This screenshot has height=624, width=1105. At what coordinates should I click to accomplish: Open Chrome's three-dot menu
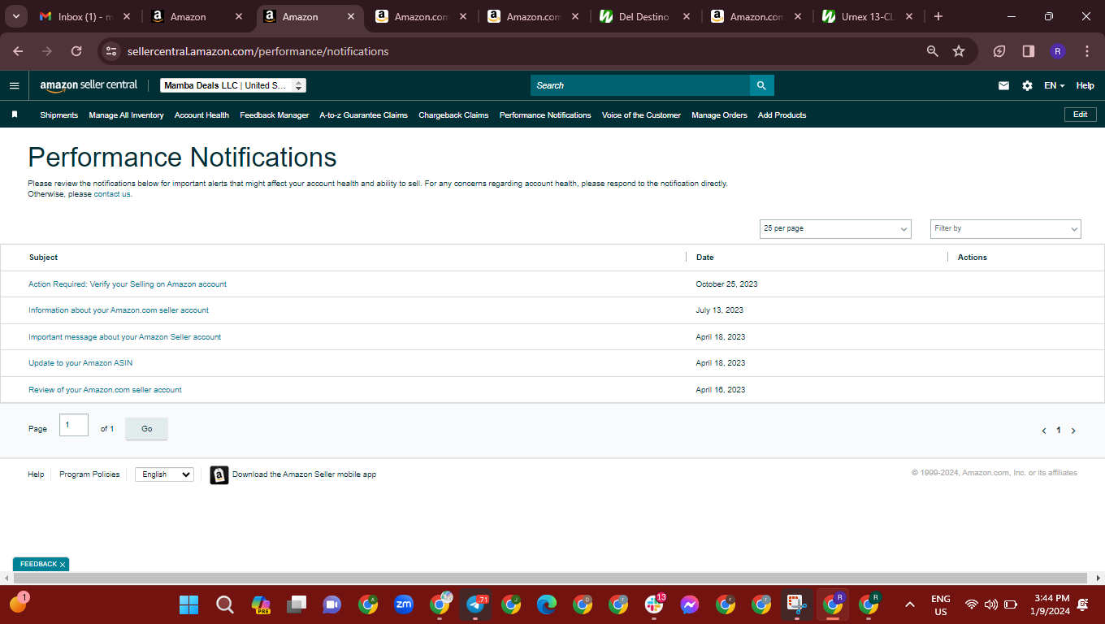(x=1087, y=51)
